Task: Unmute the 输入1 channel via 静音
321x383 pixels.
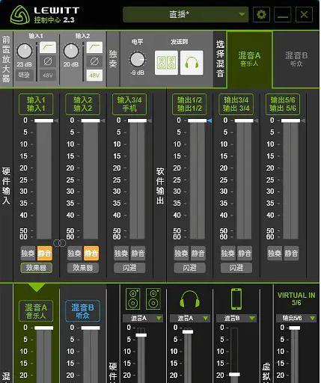Action: [45, 253]
